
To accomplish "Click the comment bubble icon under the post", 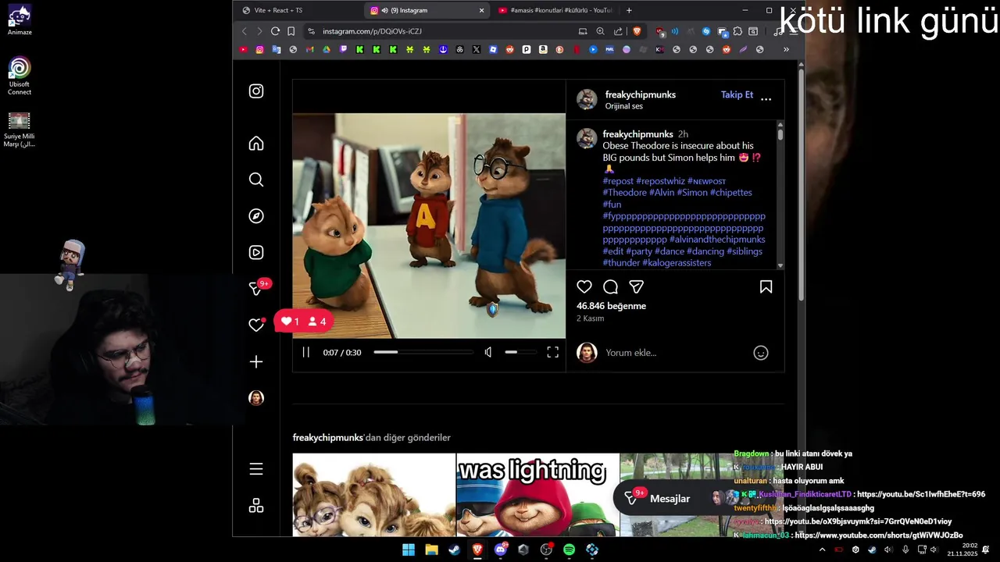I will pos(611,286).
